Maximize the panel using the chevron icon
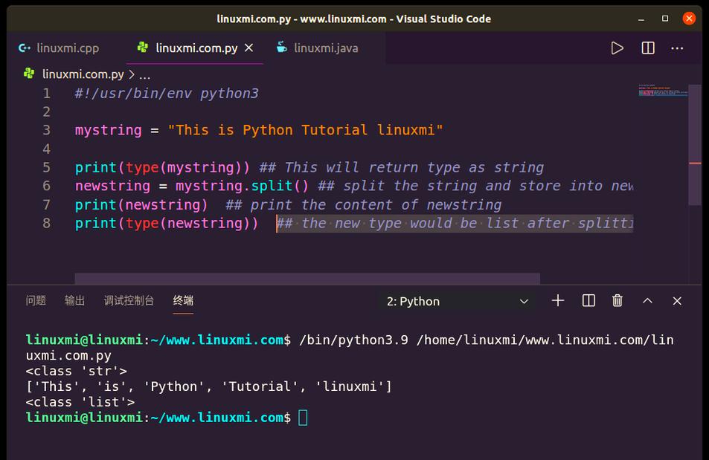709x460 pixels. point(647,300)
